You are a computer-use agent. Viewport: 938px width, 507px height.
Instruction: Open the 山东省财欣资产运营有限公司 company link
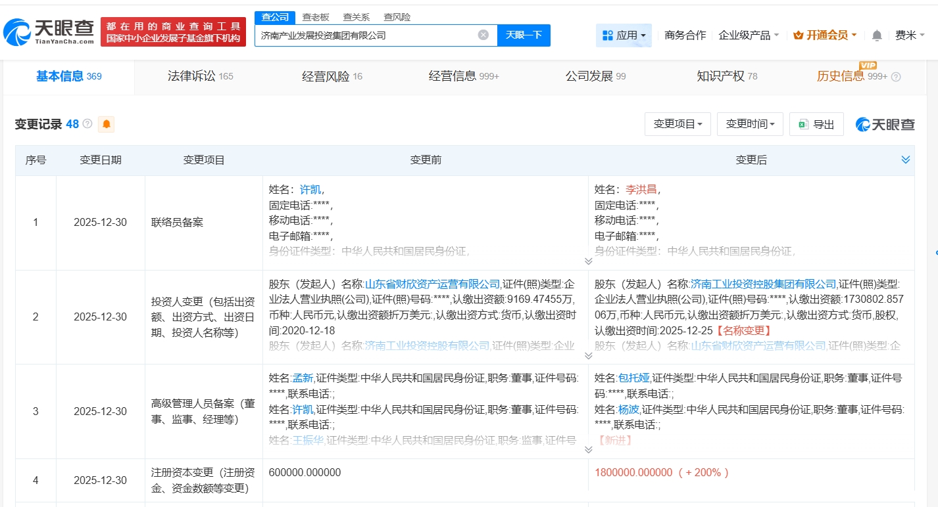click(432, 284)
